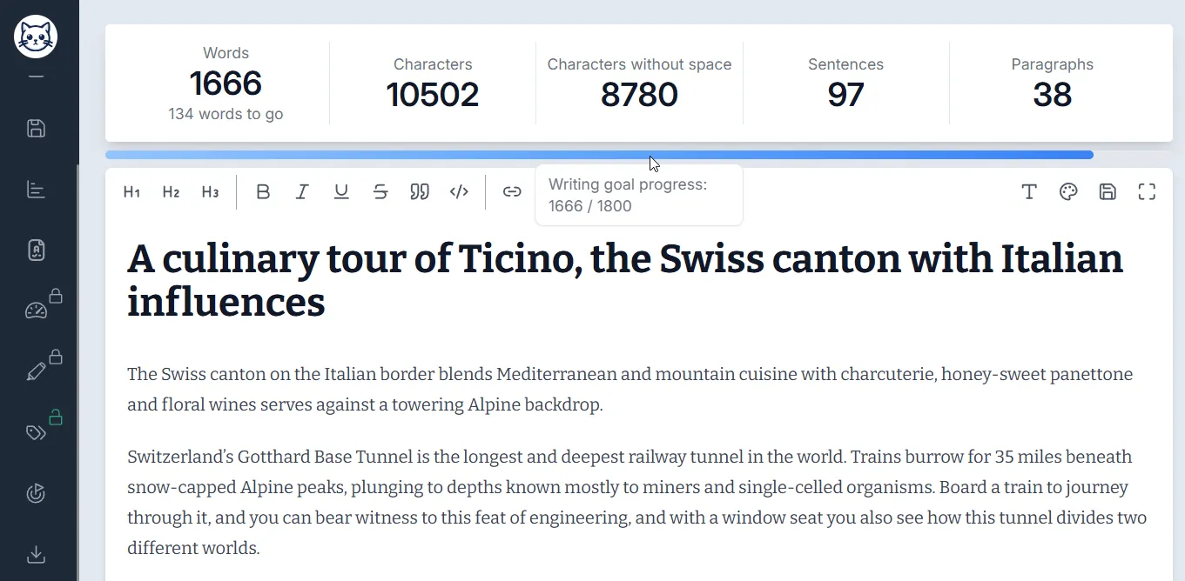
Task: Open the locked speedometer tool in sidebar
Action: point(36,311)
